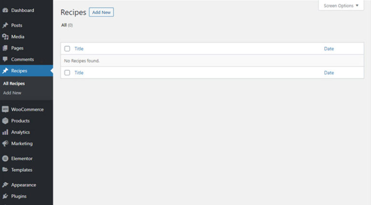Click the WooCommerce logo icon
Image resolution: width=371 pixels, height=205 pixels.
click(5, 109)
